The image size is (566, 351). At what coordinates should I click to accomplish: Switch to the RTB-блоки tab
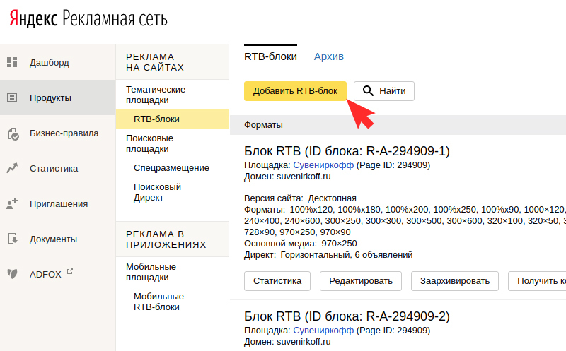[270, 56]
